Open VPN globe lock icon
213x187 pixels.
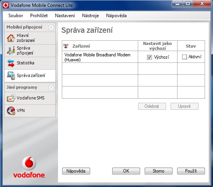pyautogui.click(x=11, y=110)
